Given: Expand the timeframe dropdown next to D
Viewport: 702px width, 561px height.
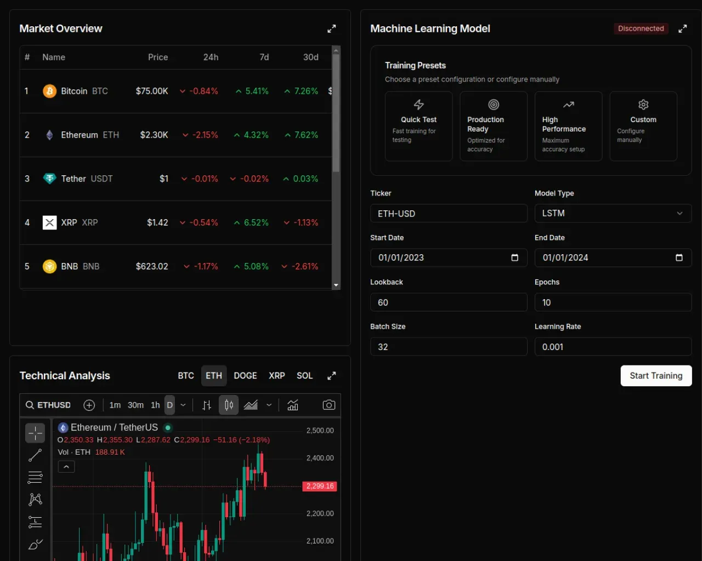Looking at the screenshot, I should coord(183,405).
